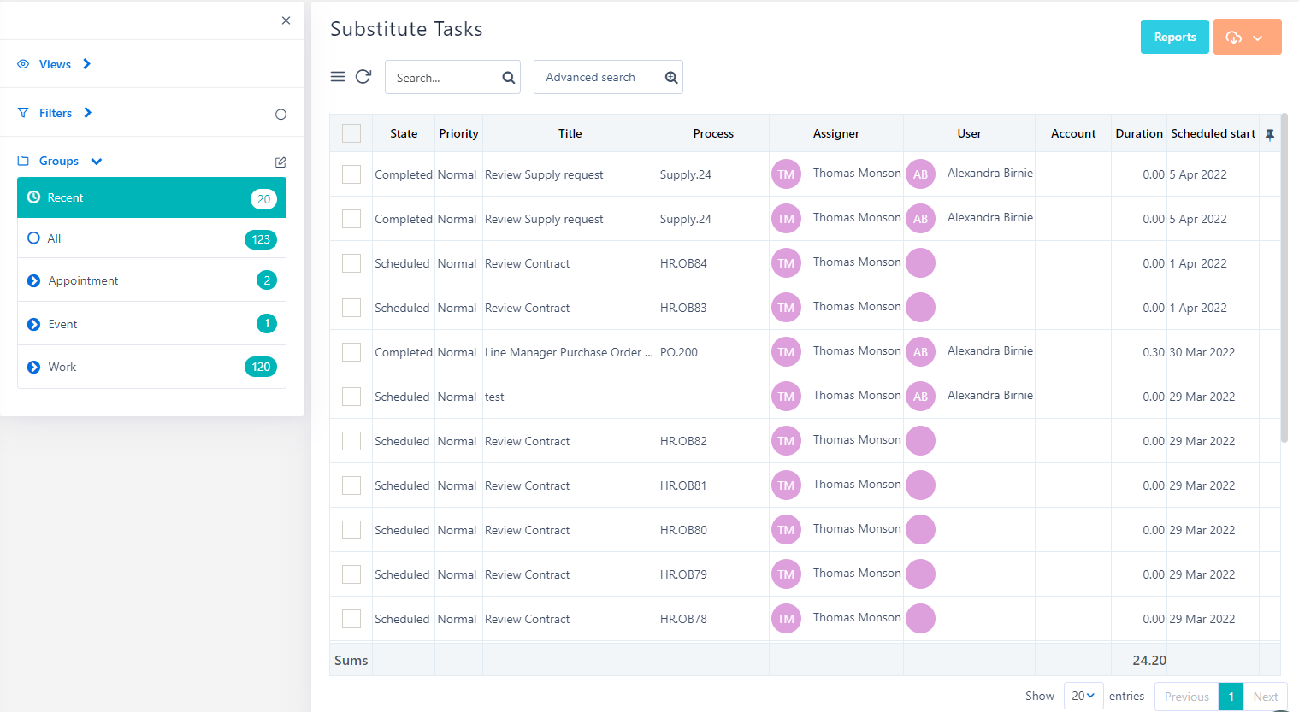The height and width of the screenshot is (712, 1299).
Task: Select the checkbox for HR.OB84 row
Action: point(351,263)
